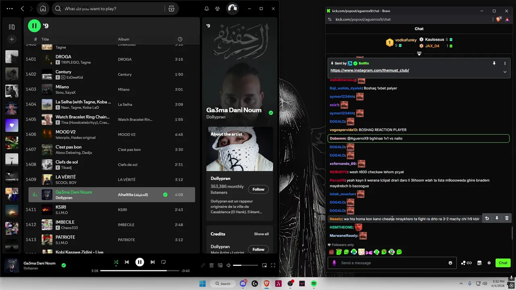
Task: Open Liked Songs heart playlist
Action: [12, 125]
